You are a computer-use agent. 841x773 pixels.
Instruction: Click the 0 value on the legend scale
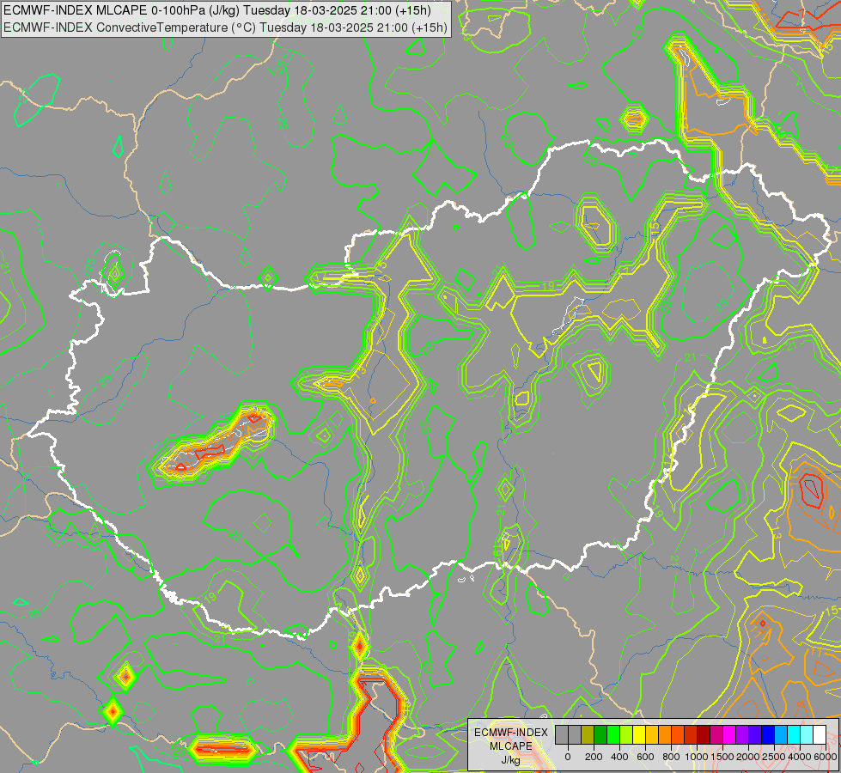click(x=568, y=757)
